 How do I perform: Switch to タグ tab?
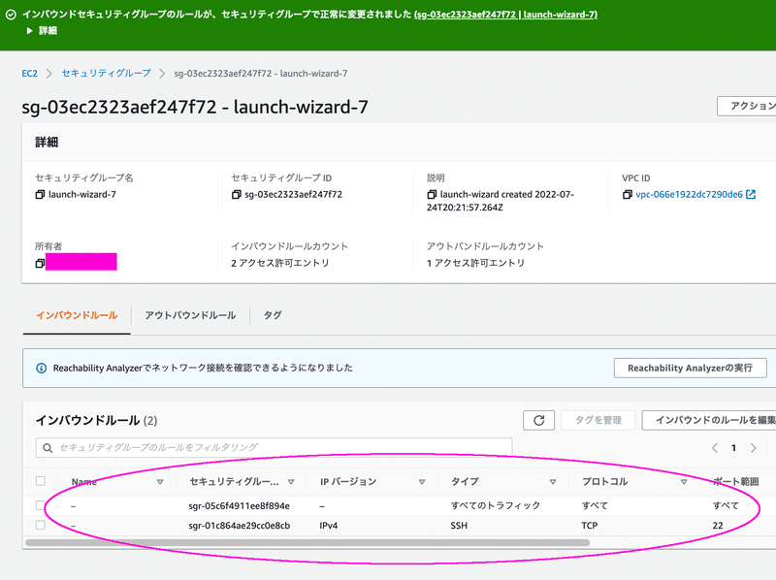tap(273, 315)
